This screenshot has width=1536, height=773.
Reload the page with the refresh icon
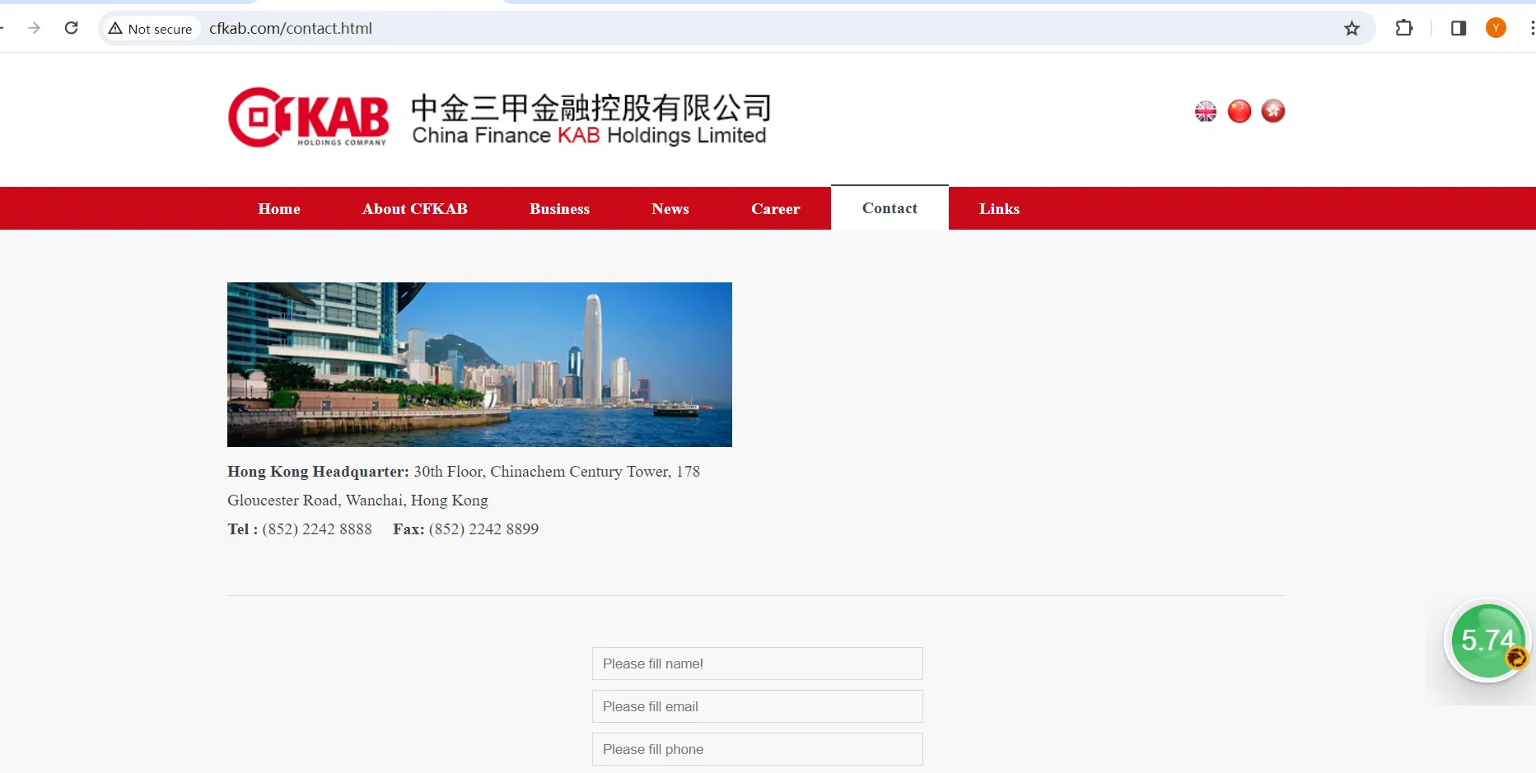click(x=72, y=28)
